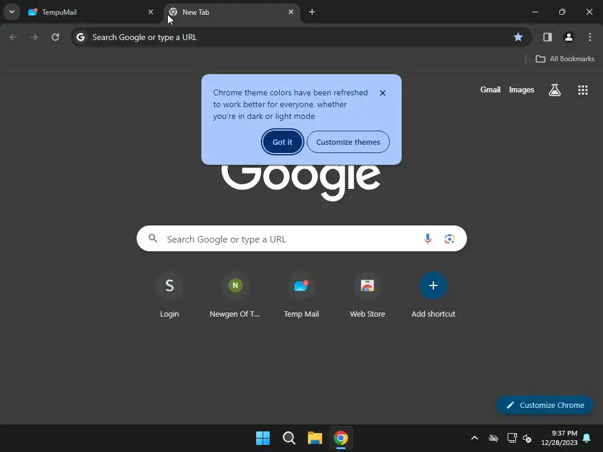The height and width of the screenshot is (452, 603).
Task: Open the Chrome three-dot menu
Action: [590, 37]
